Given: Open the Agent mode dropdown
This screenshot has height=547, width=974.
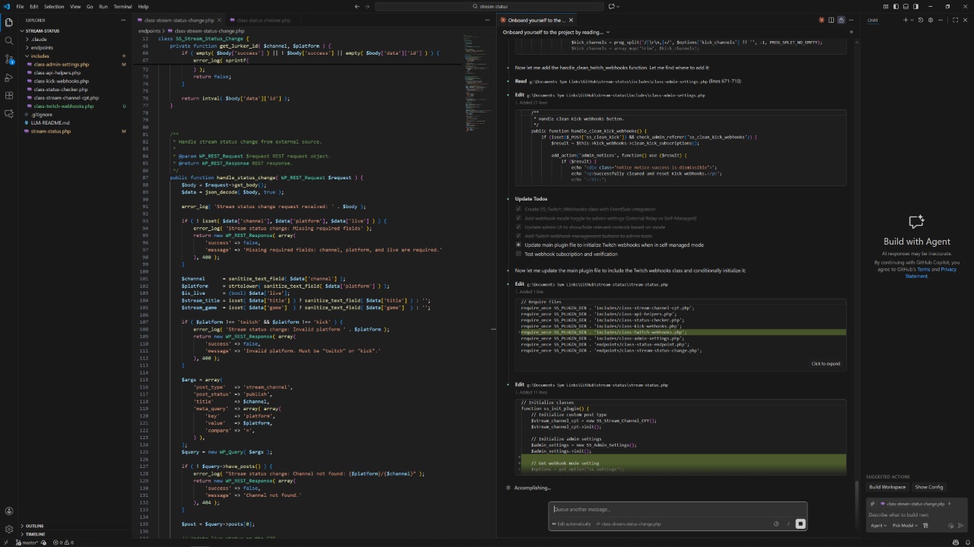Looking at the screenshot, I should [x=879, y=526].
